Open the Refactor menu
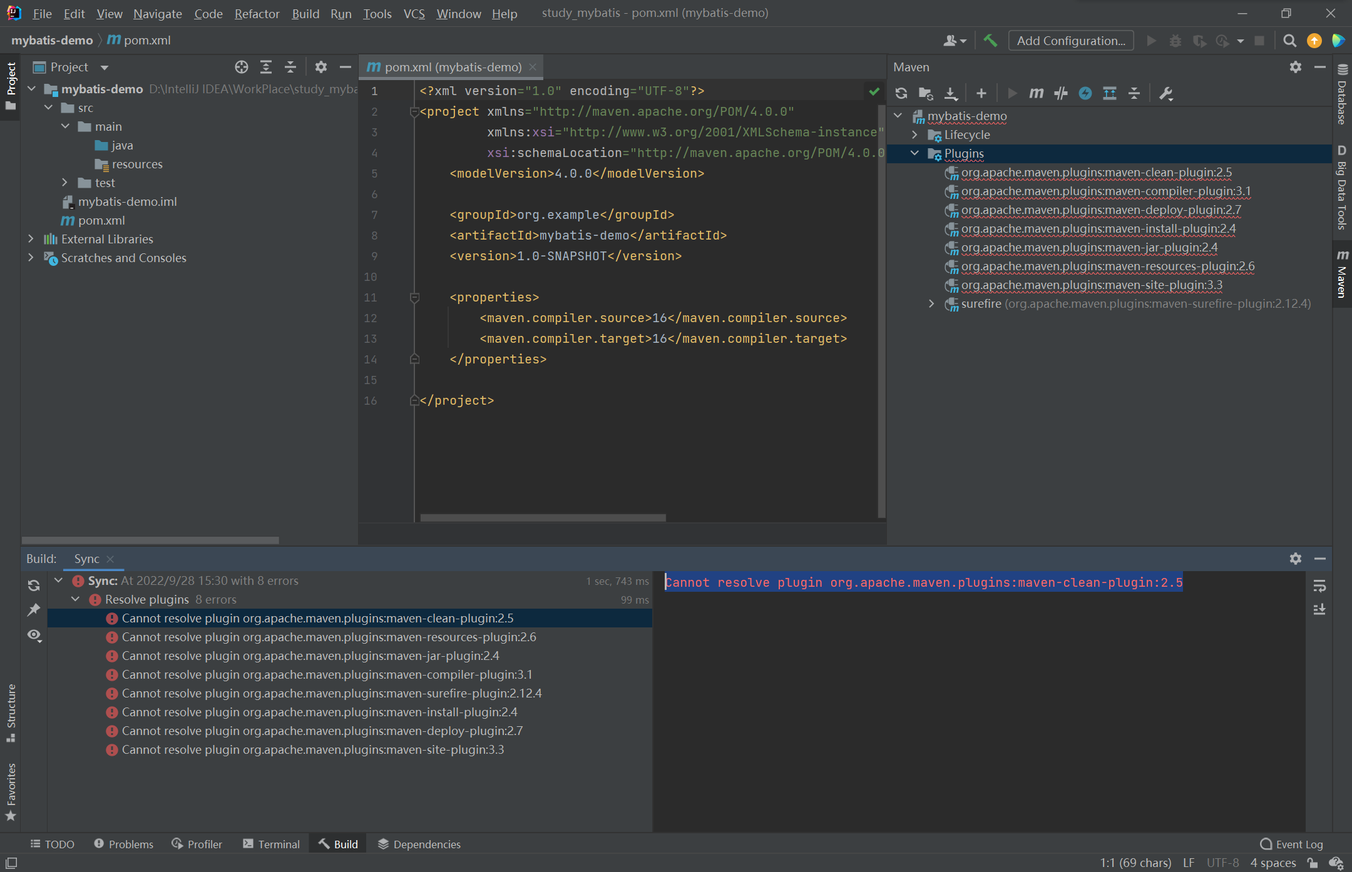The width and height of the screenshot is (1352, 872). [x=257, y=13]
